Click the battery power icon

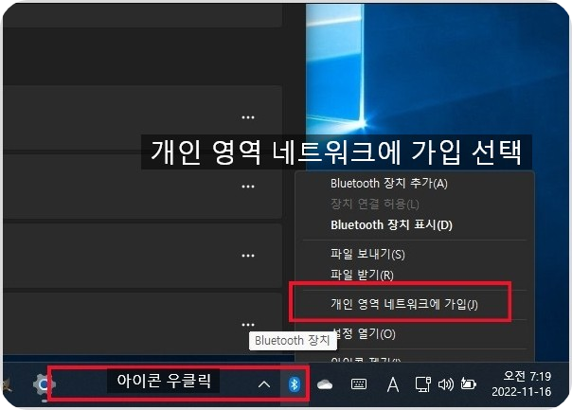coord(469,384)
